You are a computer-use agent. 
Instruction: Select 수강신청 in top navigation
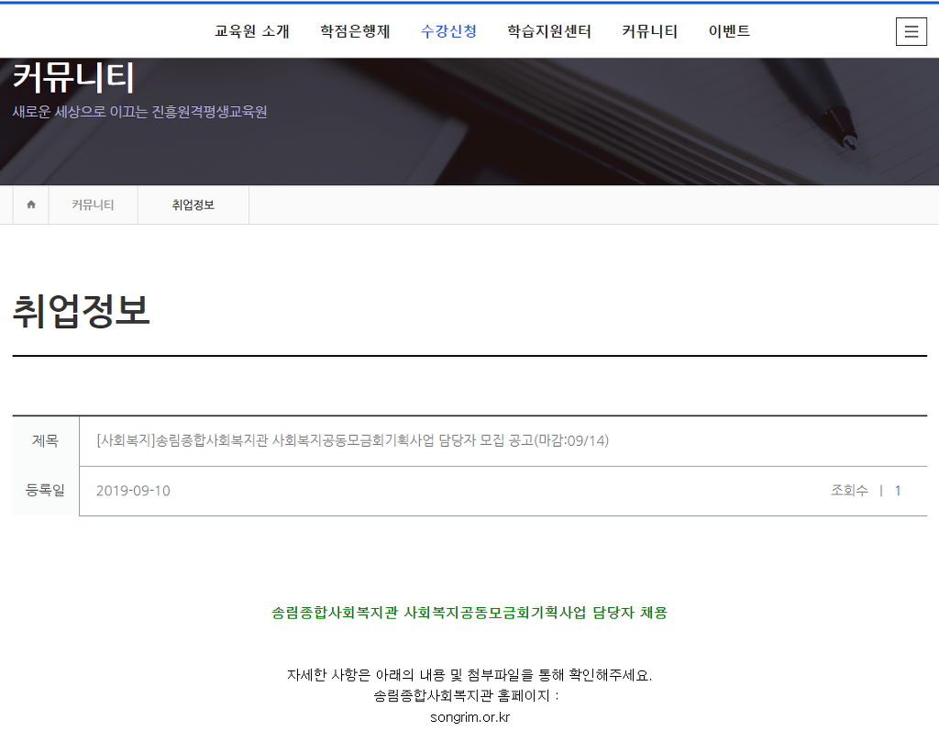coord(448,31)
